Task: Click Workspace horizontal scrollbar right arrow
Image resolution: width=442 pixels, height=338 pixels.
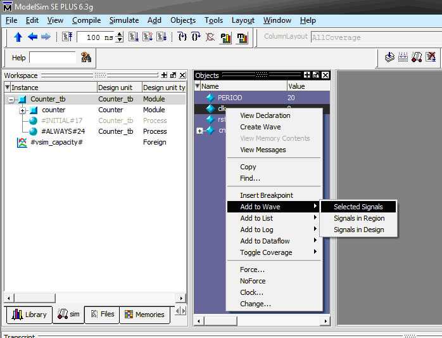Action: pos(181,298)
